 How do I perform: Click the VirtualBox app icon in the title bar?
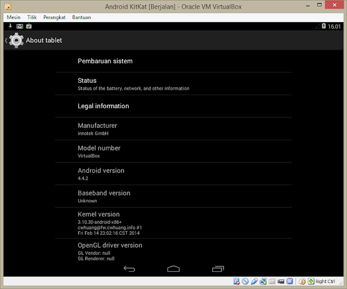(x=8, y=6)
